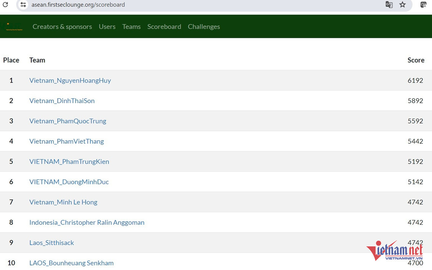Click the ASEAN site logo in the navbar
The height and width of the screenshot is (270, 432).
click(x=13, y=26)
